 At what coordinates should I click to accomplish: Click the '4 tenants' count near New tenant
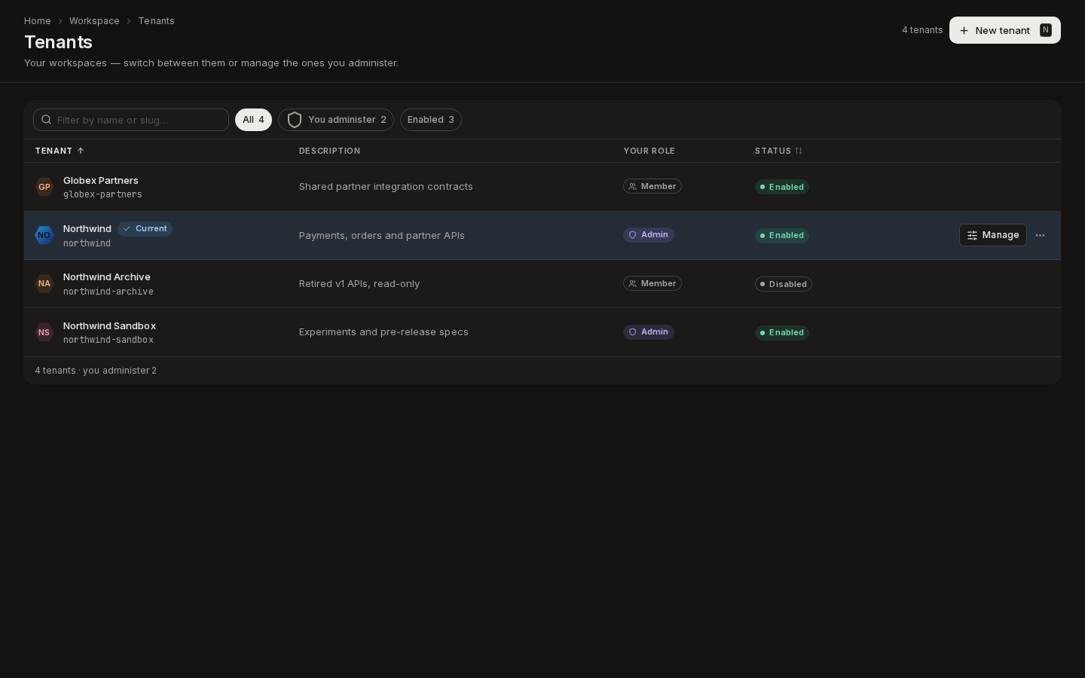click(x=922, y=30)
